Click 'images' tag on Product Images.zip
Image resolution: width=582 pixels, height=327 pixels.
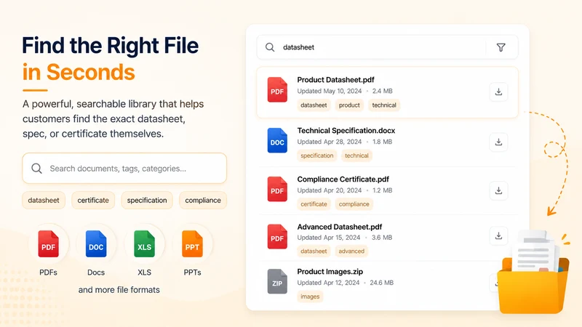[310, 296]
